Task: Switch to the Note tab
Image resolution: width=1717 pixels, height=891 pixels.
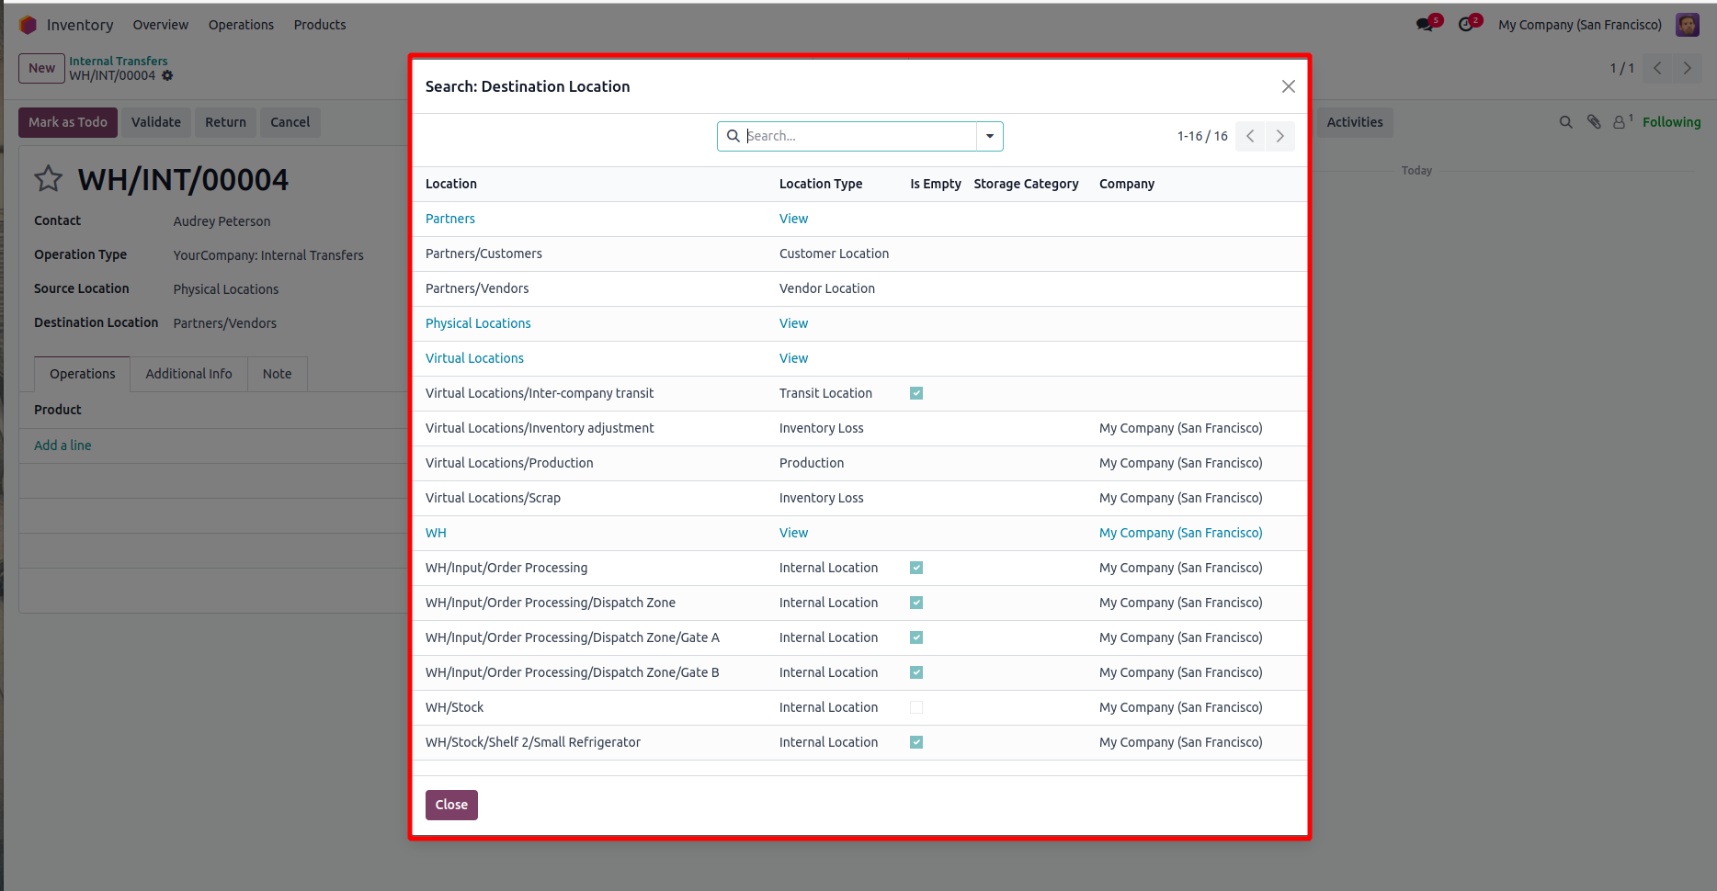Action: click(x=277, y=374)
